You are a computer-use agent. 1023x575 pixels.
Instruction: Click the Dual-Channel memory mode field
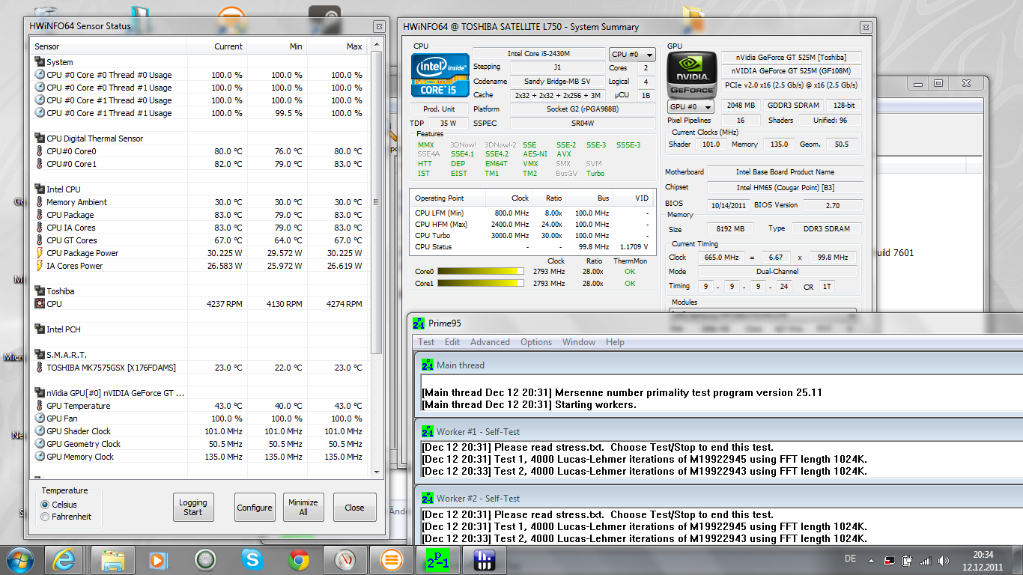click(776, 272)
